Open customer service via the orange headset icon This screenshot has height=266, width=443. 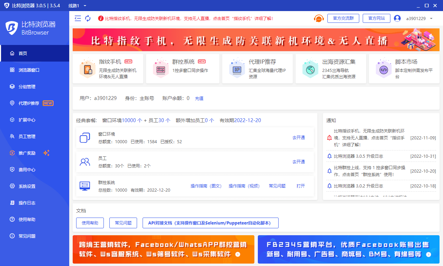point(318,18)
